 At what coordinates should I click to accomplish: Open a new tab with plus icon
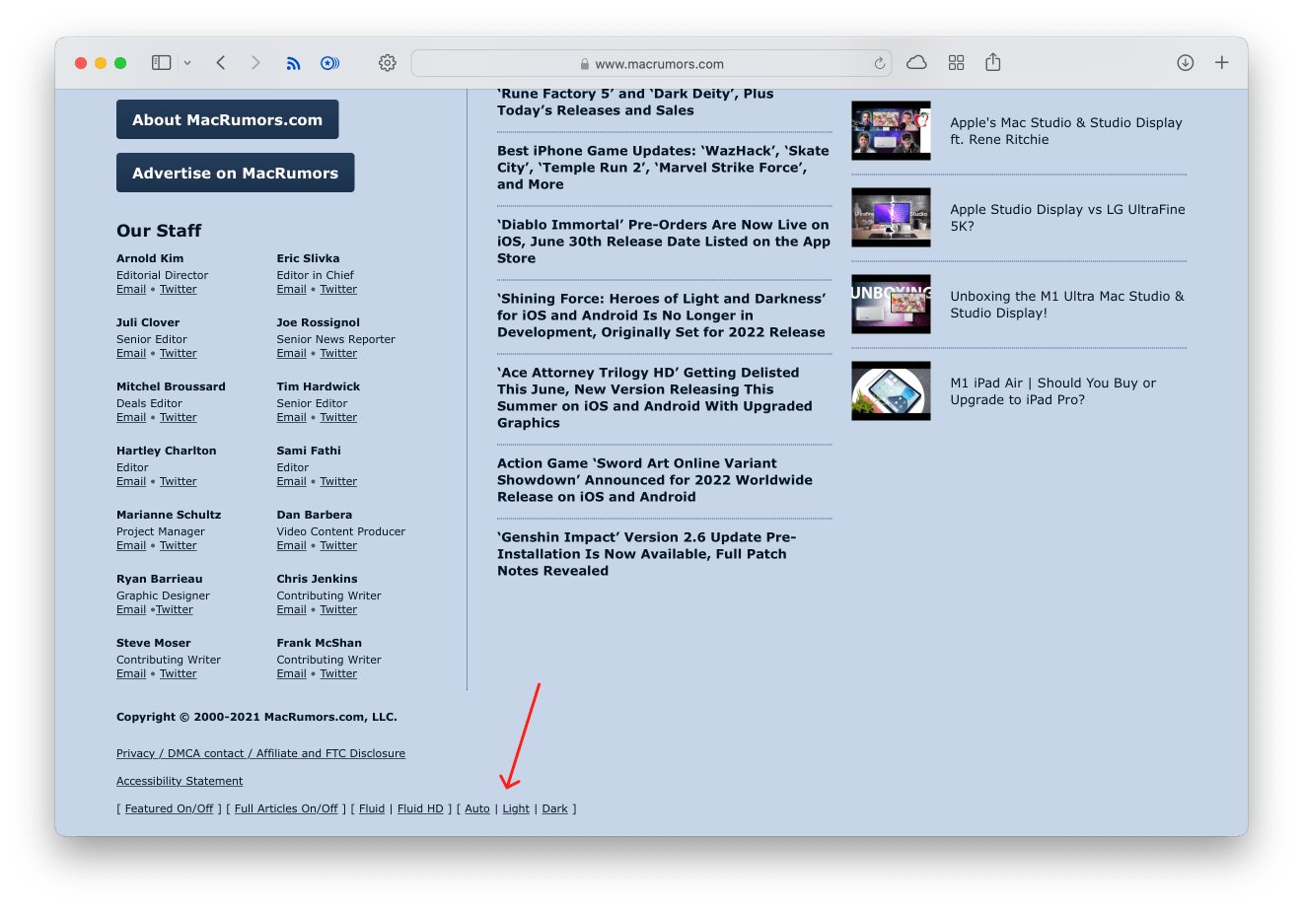click(1222, 63)
